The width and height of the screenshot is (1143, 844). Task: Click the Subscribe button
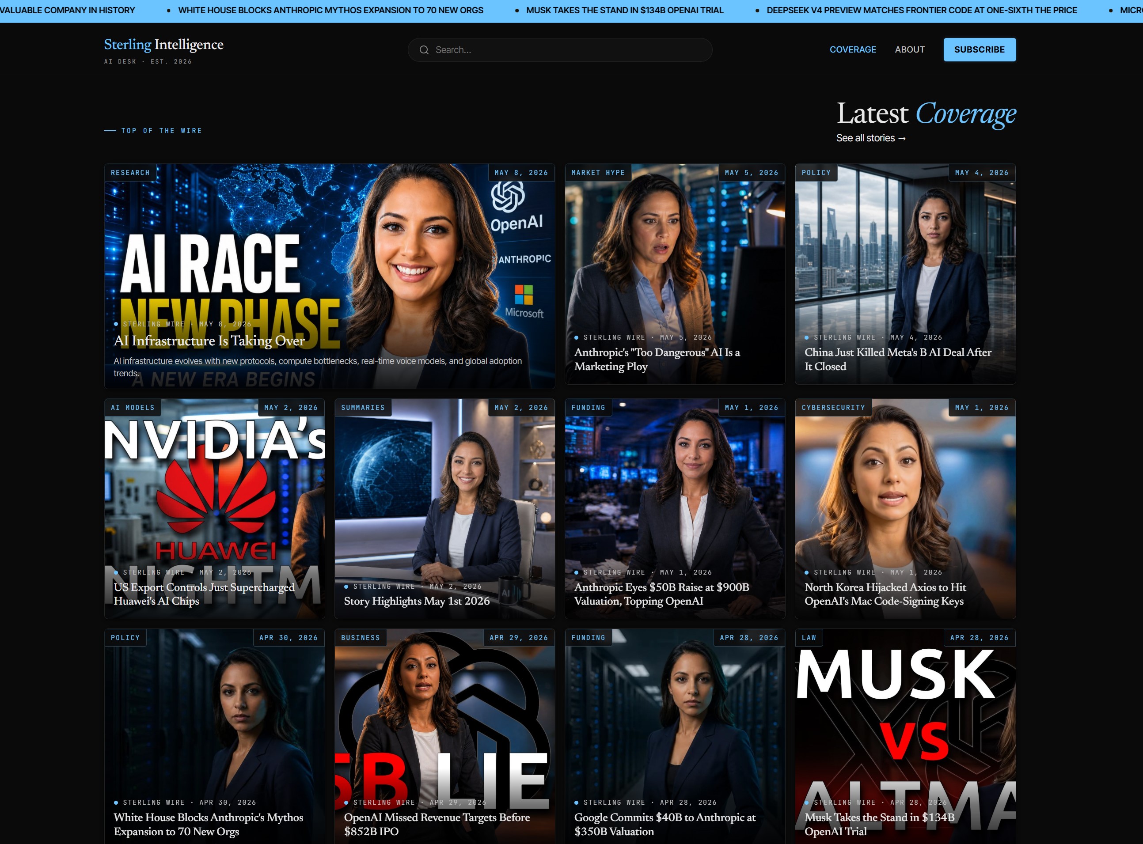pyautogui.click(x=979, y=49)
